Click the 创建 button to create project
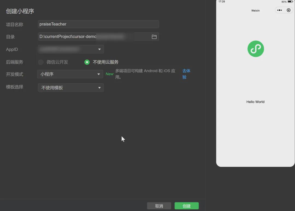295x211 pixels. pos(187,206)
